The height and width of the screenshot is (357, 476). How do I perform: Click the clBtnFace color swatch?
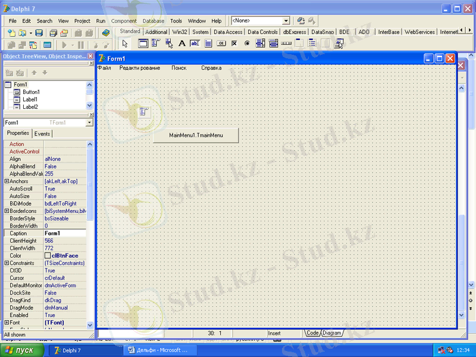pyautogui.click(x=48, y=256)
